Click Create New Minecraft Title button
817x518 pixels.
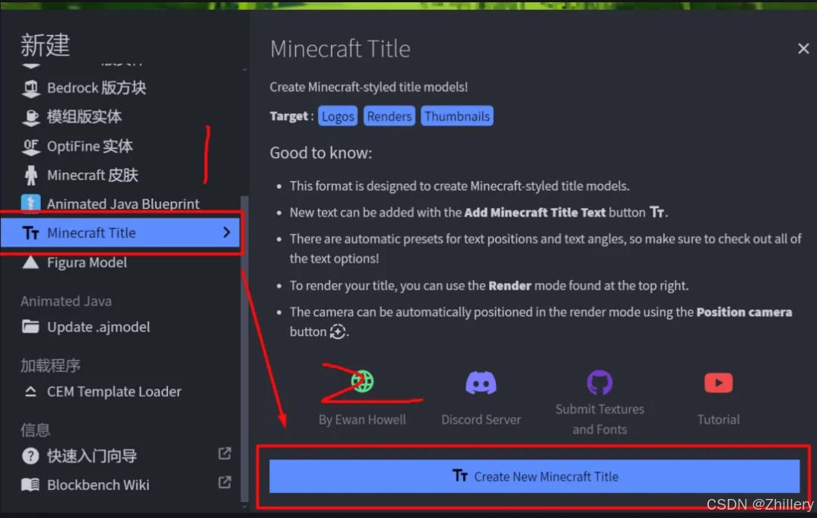click(x=534, y=476)
